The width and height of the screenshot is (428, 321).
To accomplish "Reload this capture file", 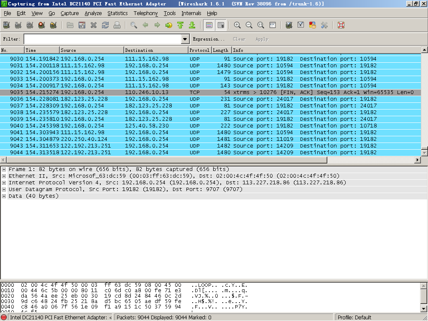I will (105, 25).
